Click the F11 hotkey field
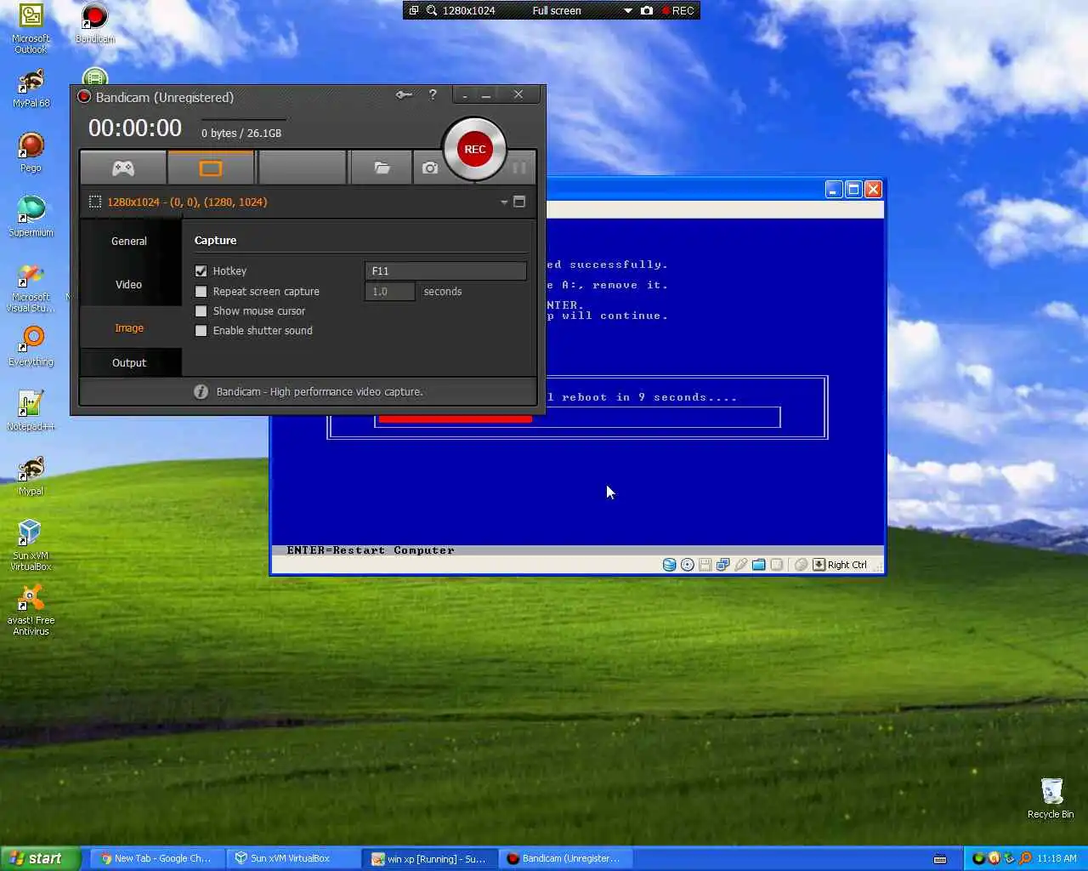 [x=445, y=270]
